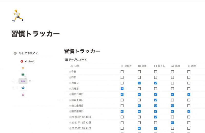Open the @今日 row entry

(73, 72)
